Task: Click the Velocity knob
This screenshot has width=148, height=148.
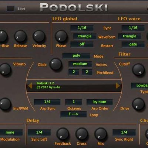Action: click(x=39, y=36)
